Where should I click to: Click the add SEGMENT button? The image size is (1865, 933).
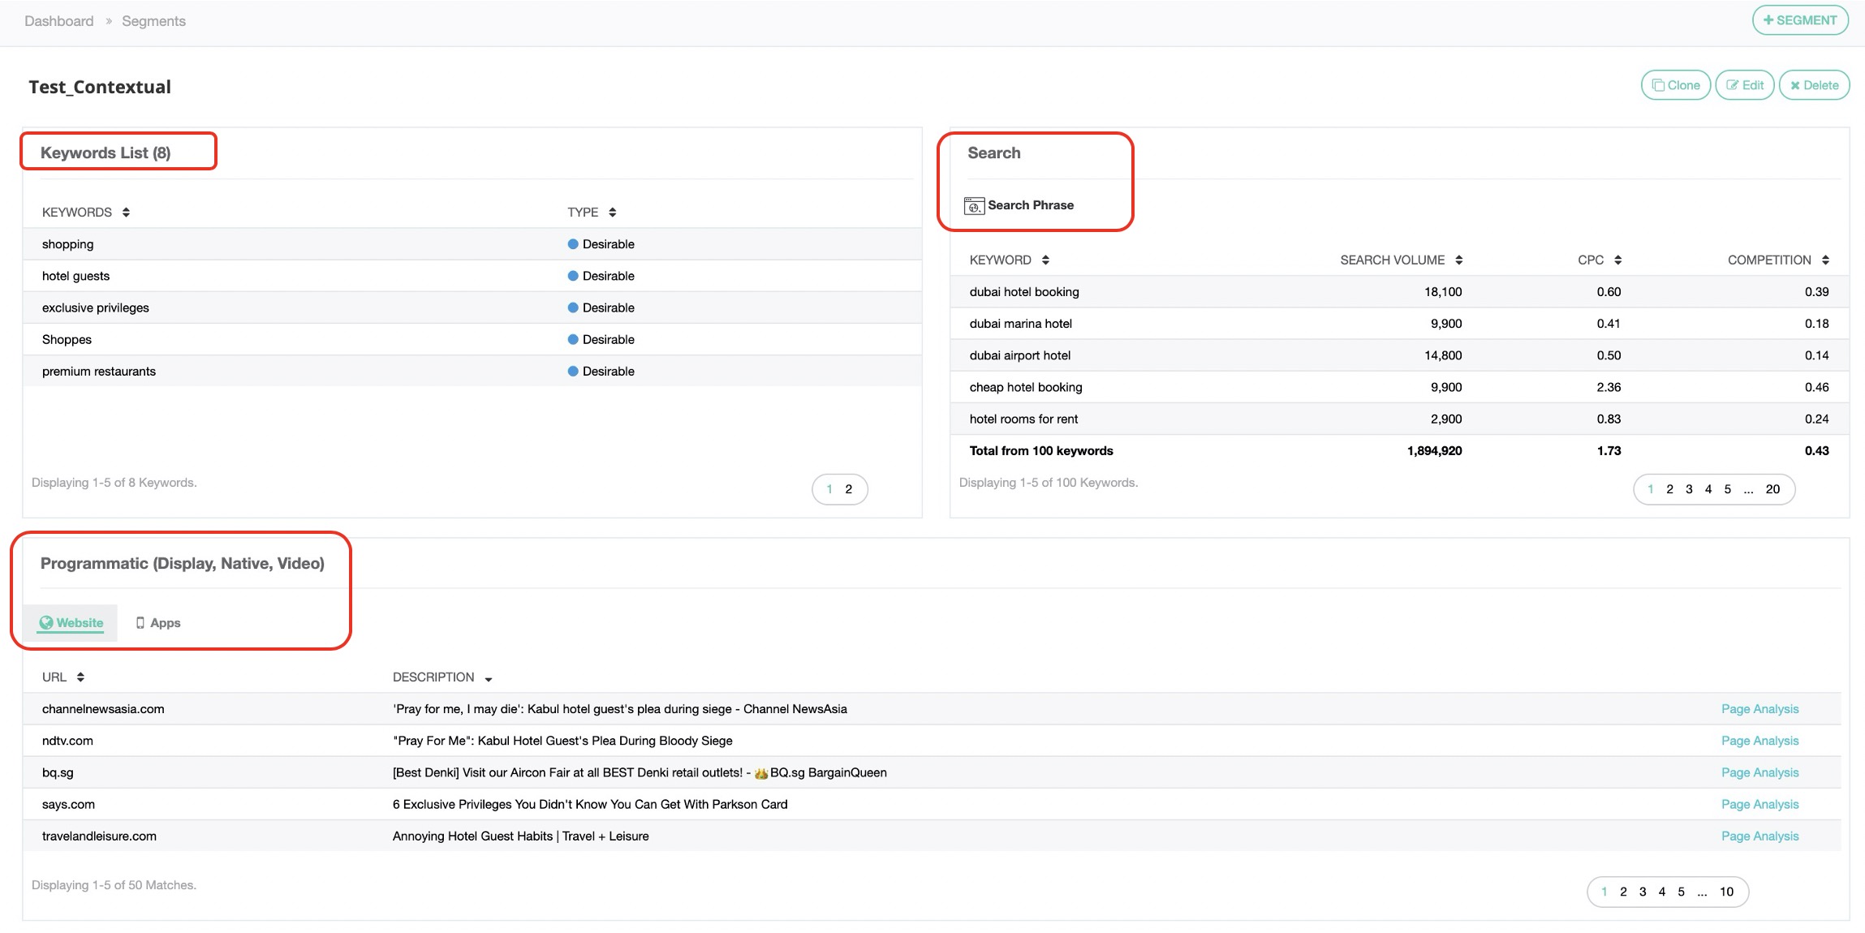tap(1799, 20)
